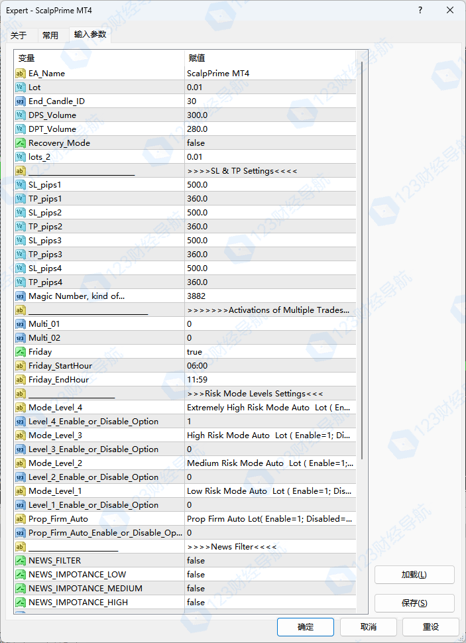Click the icon next to DPT_Volume
The image size is (466, 643).
click(21, 129)
